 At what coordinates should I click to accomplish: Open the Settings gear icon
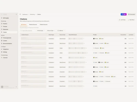[2, 52]
